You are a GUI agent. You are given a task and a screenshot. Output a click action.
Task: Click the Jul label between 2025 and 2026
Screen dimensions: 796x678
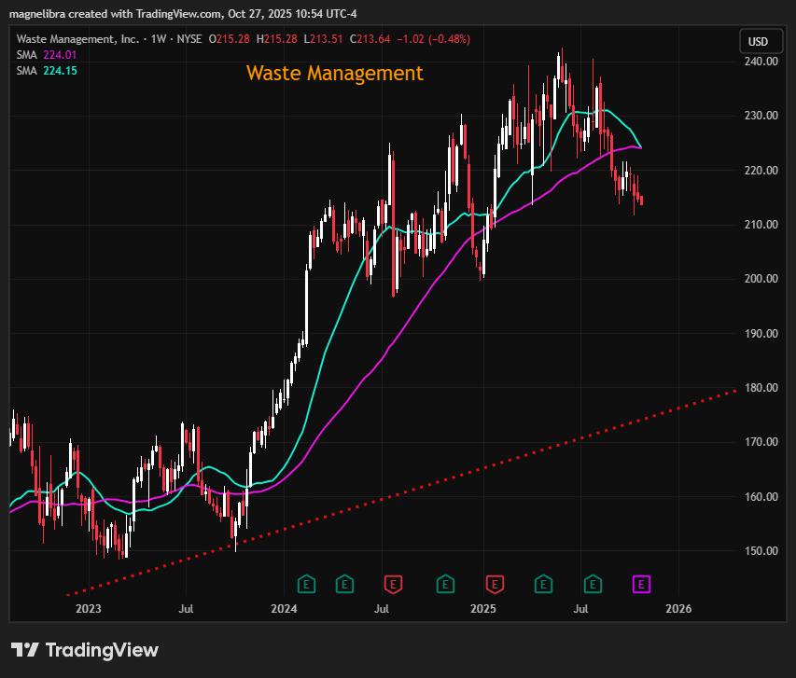(x=580, y=608)
